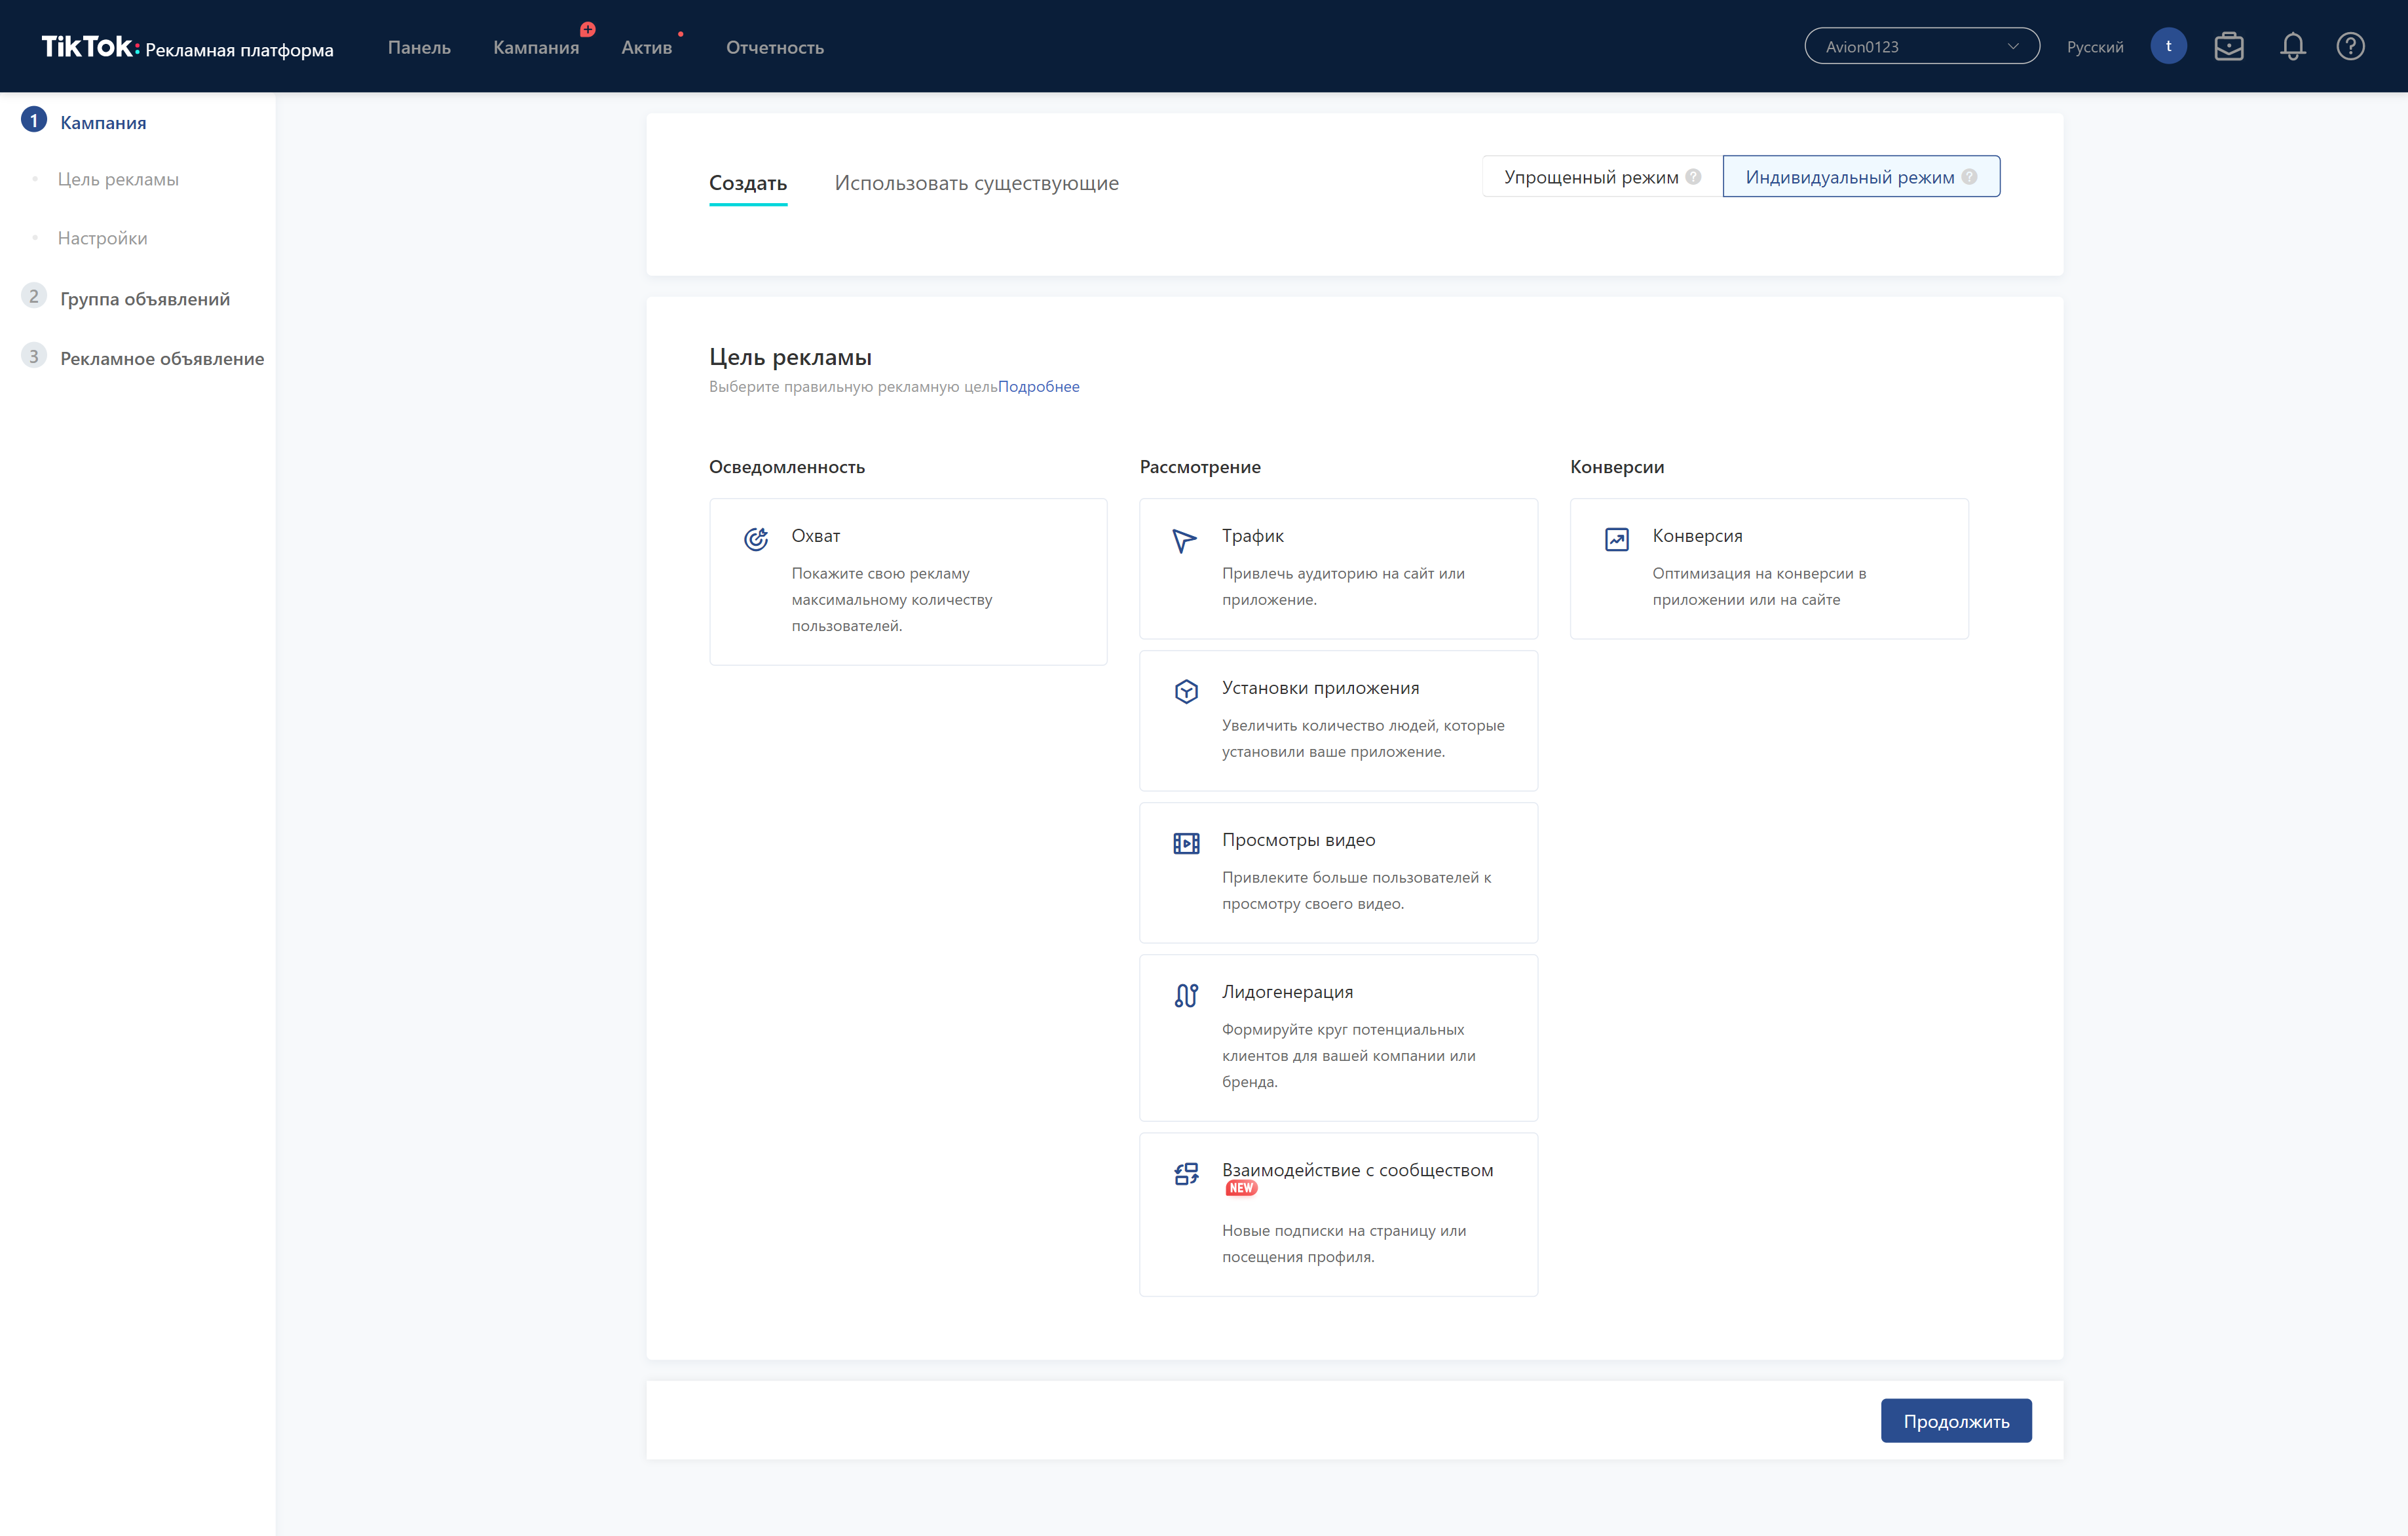Switch to Использовать существующие tab
The image size is (2408, 1536).
pyautogui.click(x=976, y=183)
